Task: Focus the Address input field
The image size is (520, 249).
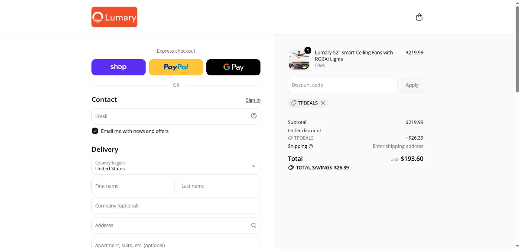Action: 176,226
